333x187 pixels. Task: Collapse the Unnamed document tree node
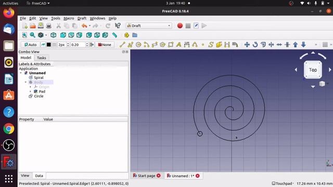point(21,73)
